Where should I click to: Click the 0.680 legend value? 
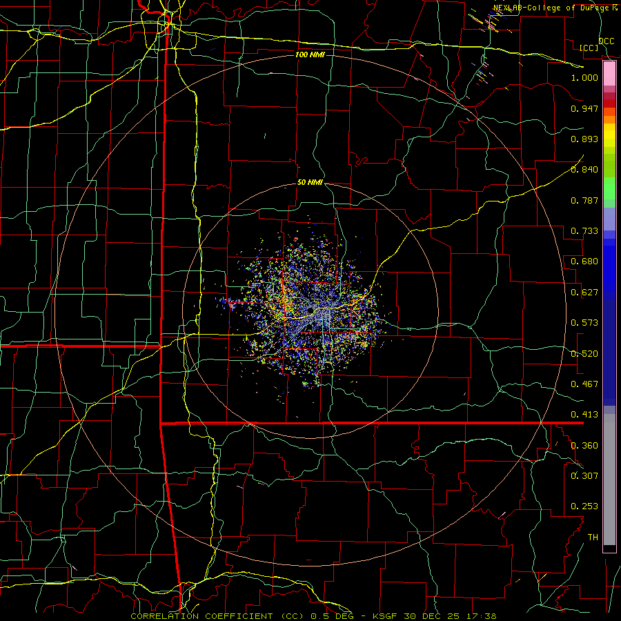584,262
